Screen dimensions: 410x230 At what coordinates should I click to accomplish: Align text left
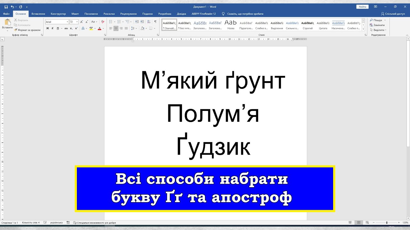tap(111, 28)
